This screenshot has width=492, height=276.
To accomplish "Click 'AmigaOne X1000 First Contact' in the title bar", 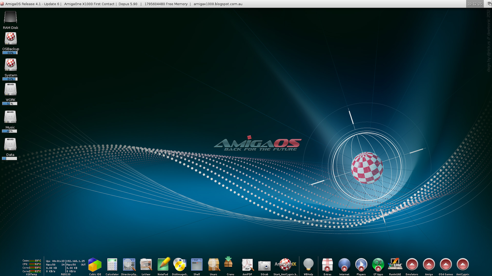I will [x=89, y=4].
